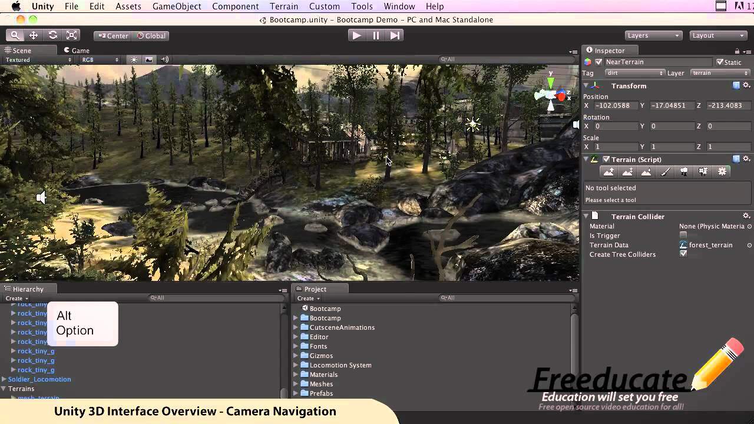
Task: Open the Terrain Data object picker circle
Action: 749,245
